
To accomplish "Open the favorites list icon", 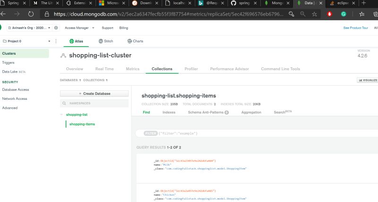I will click(x=362, y=14).
